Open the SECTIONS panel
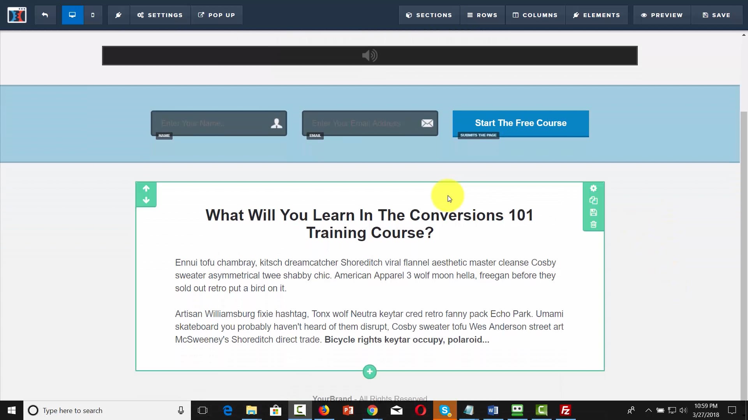This screenshot has height=420, width=748. click(x=429, y=15)
